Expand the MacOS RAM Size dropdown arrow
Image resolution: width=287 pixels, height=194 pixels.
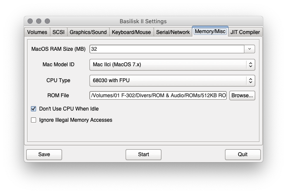click(x=249, y=49)
